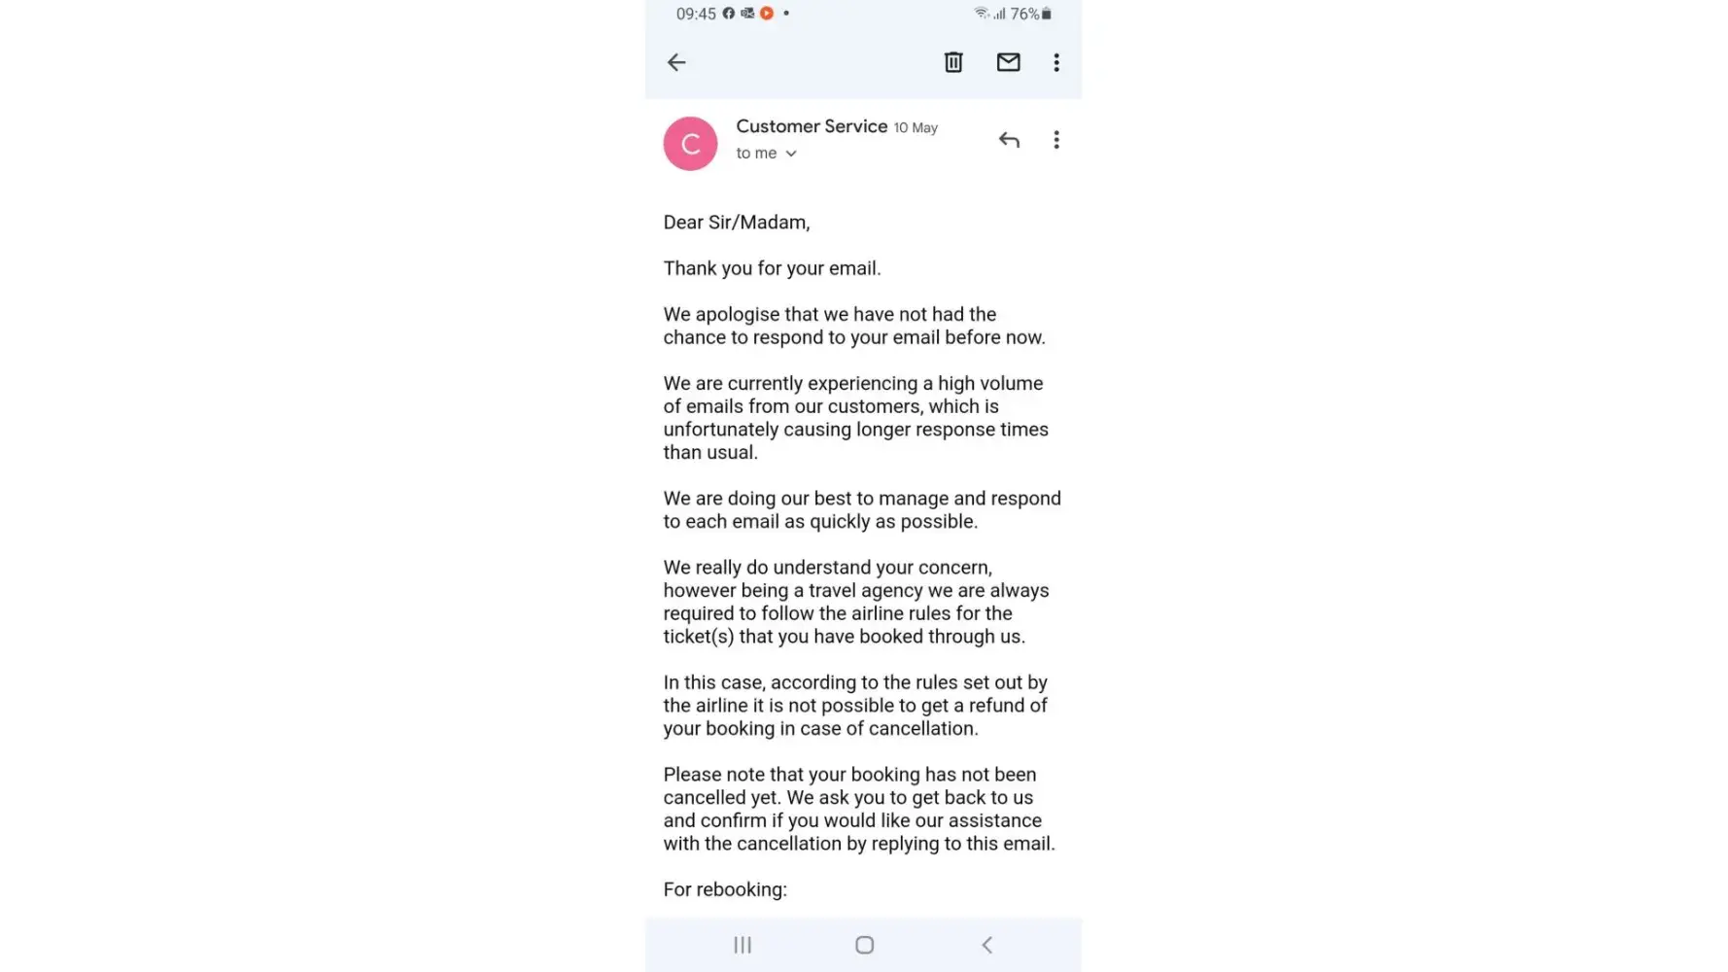Viewport: 1728px width, 972px height.
Task: Tap the orange play notification icon
Action: (x=767, y=14)
